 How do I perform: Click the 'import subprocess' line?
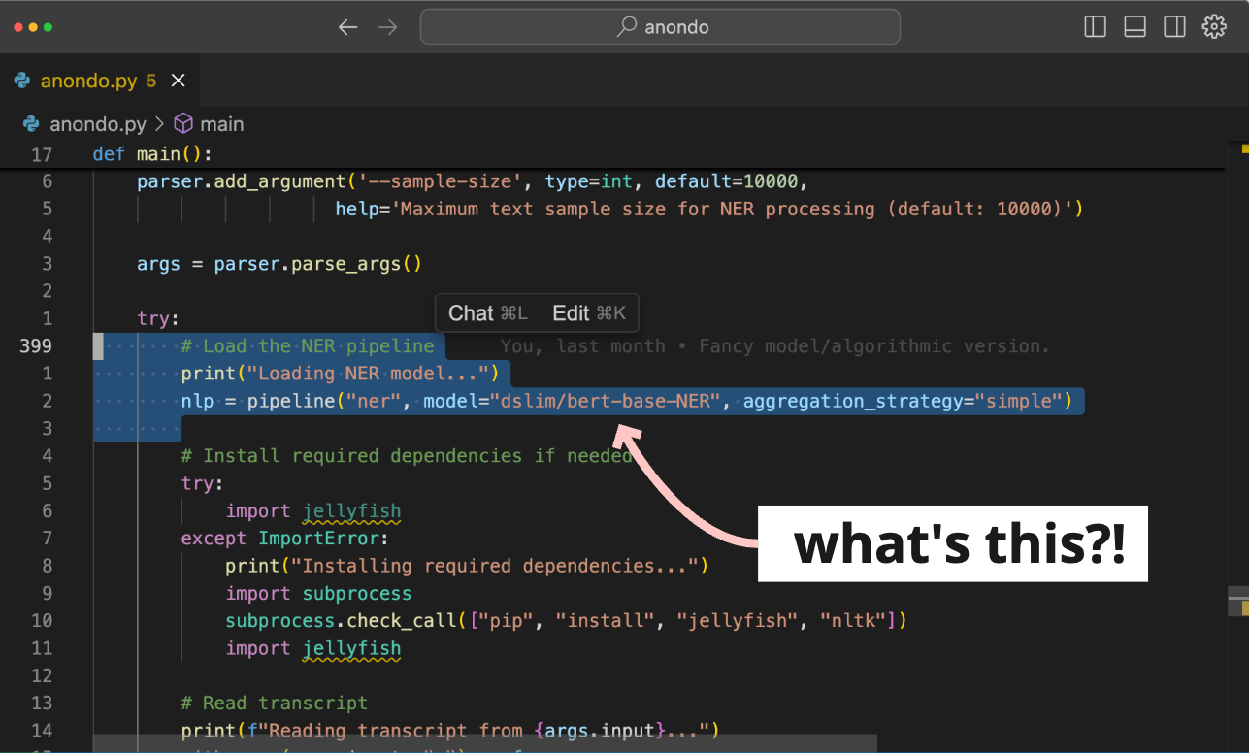coord(318,594)
